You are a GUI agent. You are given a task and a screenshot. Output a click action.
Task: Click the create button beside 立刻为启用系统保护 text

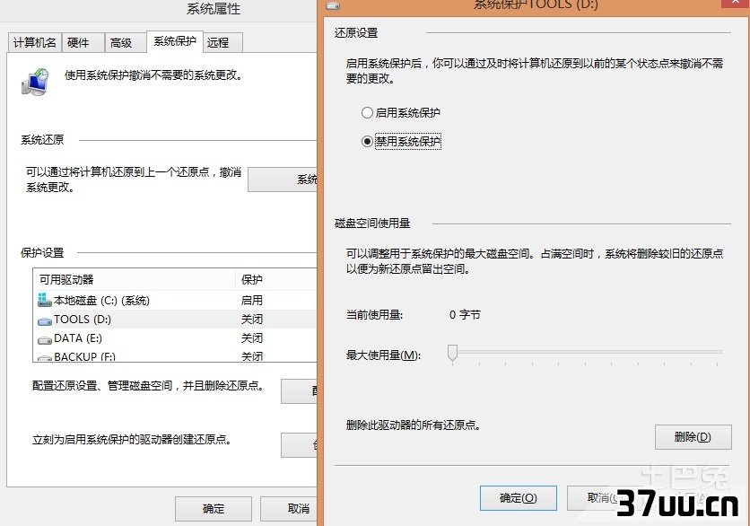[299, 445]
